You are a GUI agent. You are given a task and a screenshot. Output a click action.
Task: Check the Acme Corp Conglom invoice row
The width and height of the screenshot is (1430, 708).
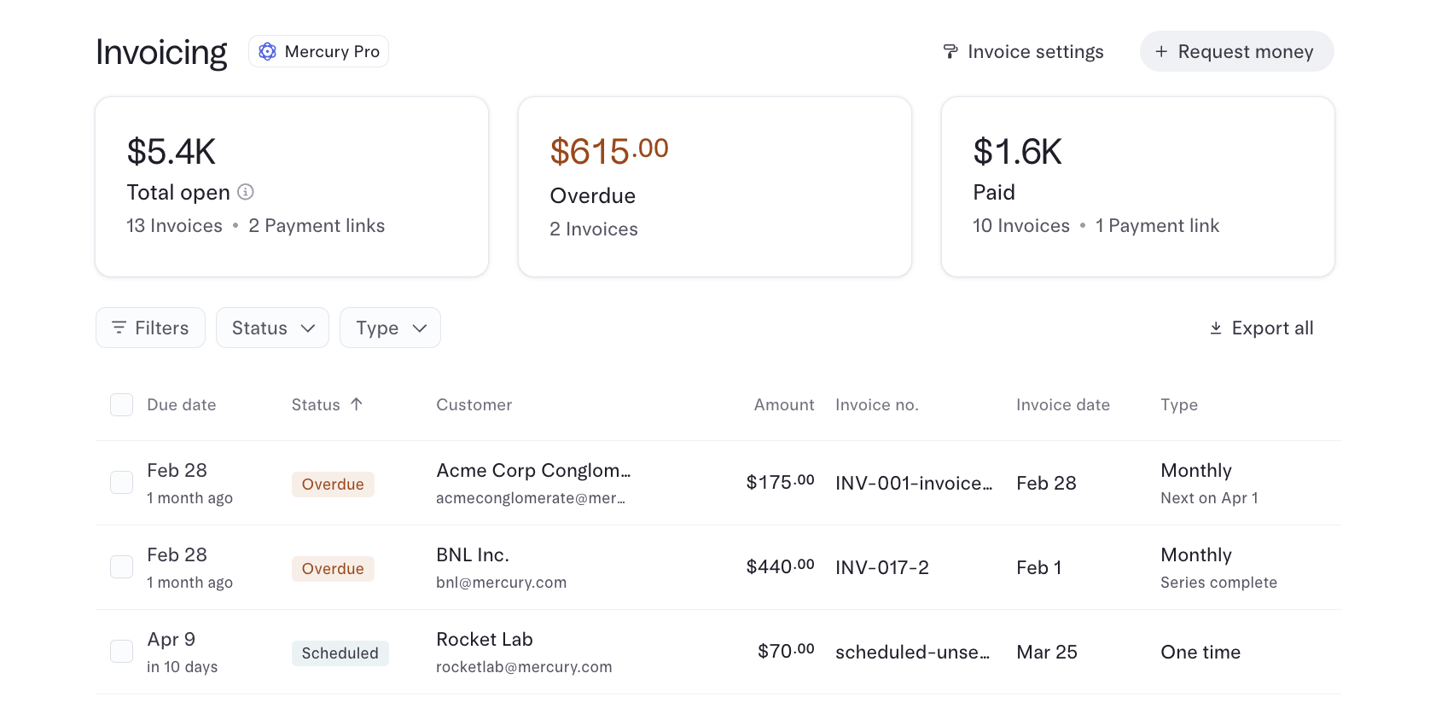122,483
